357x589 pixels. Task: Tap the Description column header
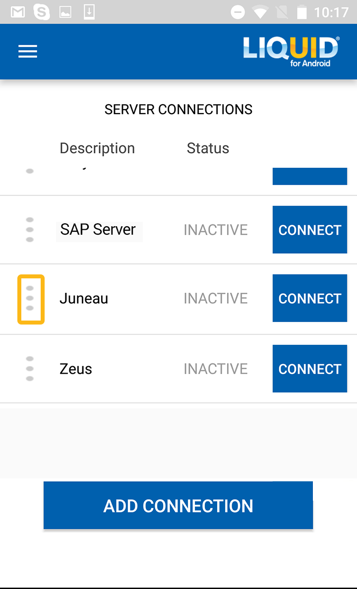(97, 148)
